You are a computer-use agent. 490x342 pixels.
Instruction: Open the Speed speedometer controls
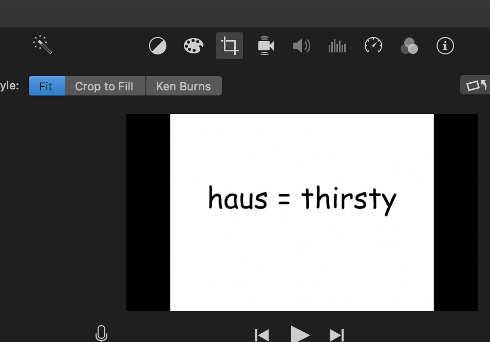click(373, 46)
